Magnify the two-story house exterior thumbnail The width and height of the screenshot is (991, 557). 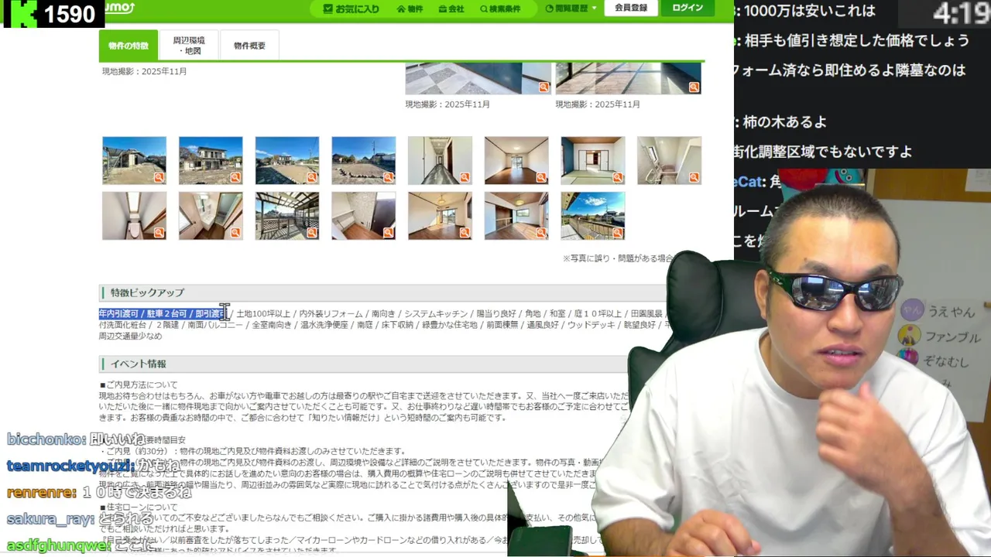235,177
